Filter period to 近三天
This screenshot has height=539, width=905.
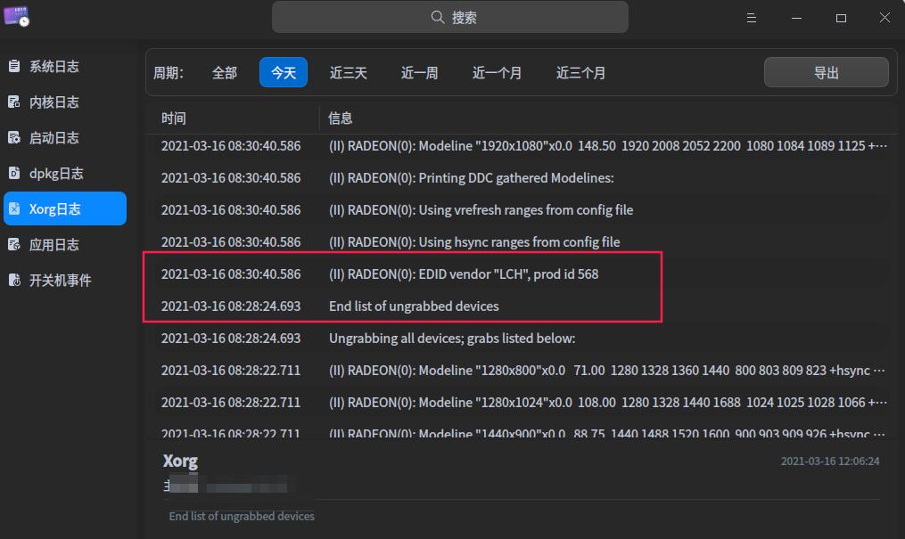click(348, 73)
